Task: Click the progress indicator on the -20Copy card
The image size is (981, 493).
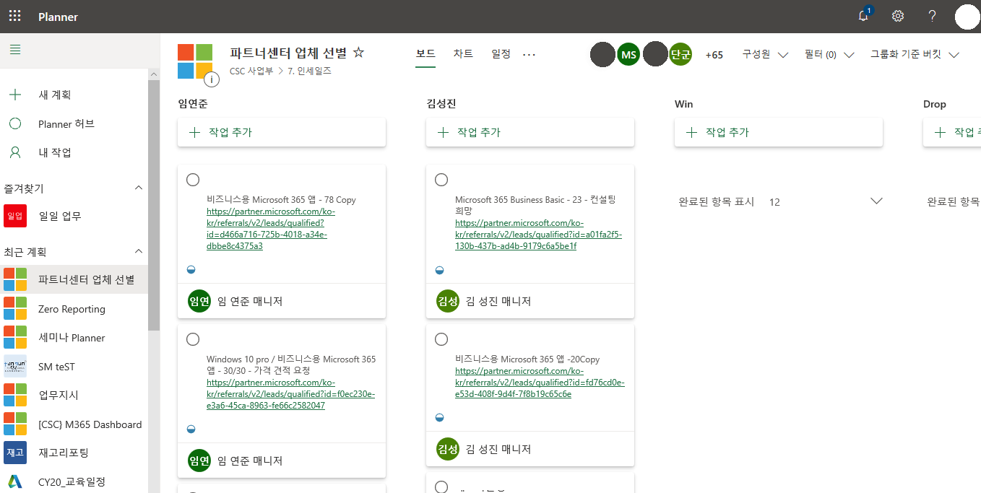Action: click(439, 417)
